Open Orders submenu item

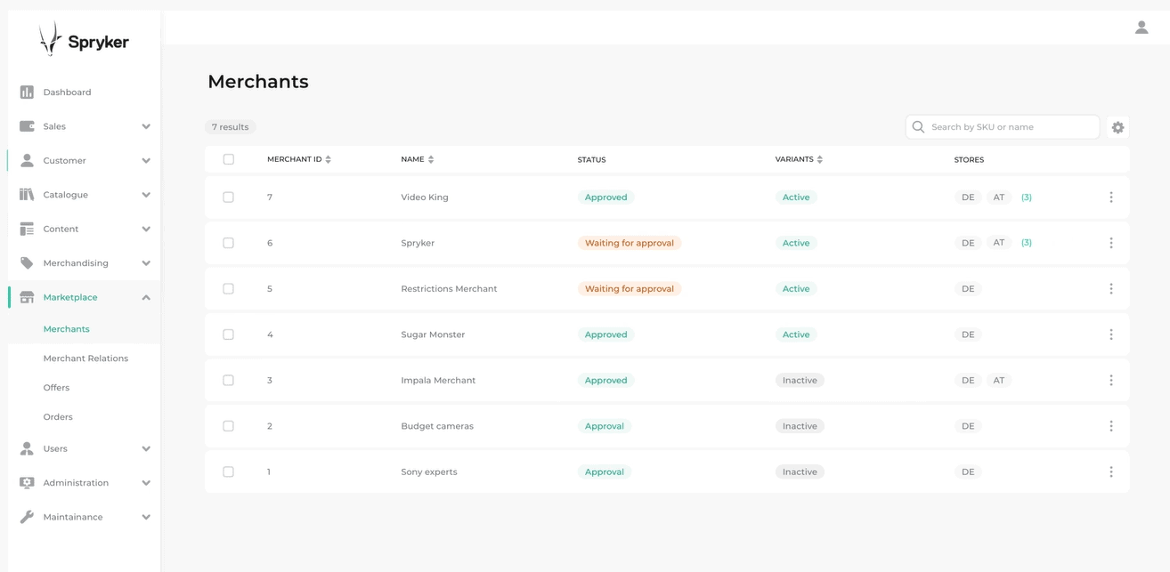(x=58, y=416)
